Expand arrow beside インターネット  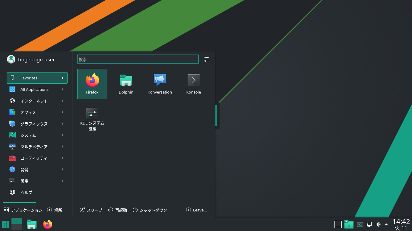coord(63,101)
